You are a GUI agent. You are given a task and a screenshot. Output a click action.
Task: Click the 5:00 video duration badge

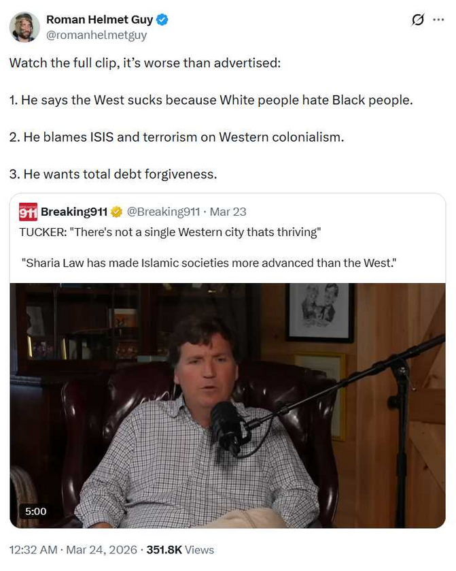(35, 511)
